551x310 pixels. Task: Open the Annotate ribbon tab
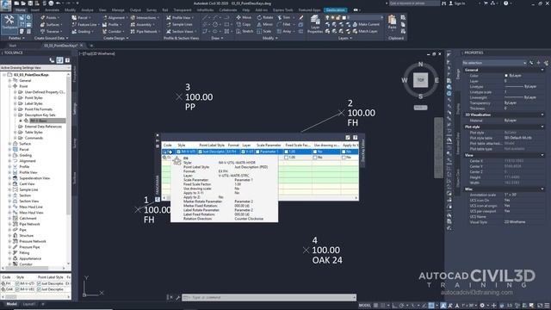click(x=52, y=10)
